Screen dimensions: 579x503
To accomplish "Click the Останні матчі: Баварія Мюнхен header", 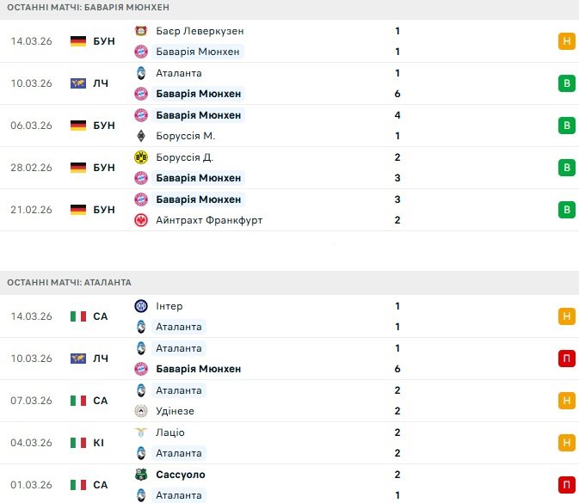I will 88,7.
